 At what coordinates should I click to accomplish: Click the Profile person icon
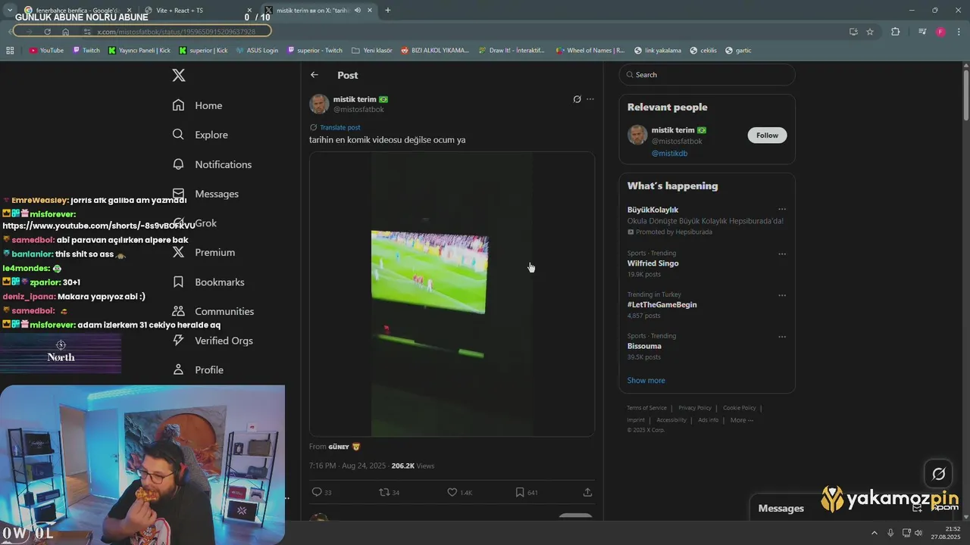click(178, 369)
